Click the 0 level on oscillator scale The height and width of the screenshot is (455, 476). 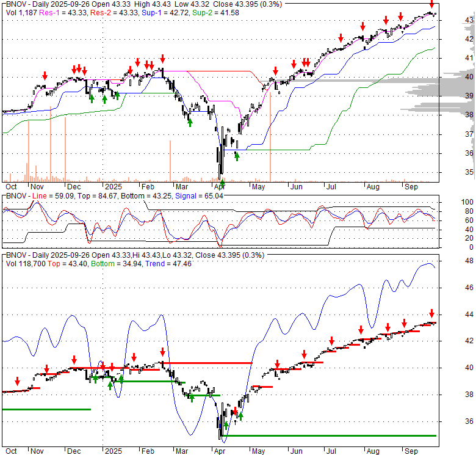[471, 247]
